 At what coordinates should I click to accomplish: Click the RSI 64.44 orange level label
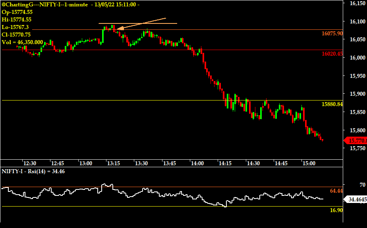tap(336, 191)
